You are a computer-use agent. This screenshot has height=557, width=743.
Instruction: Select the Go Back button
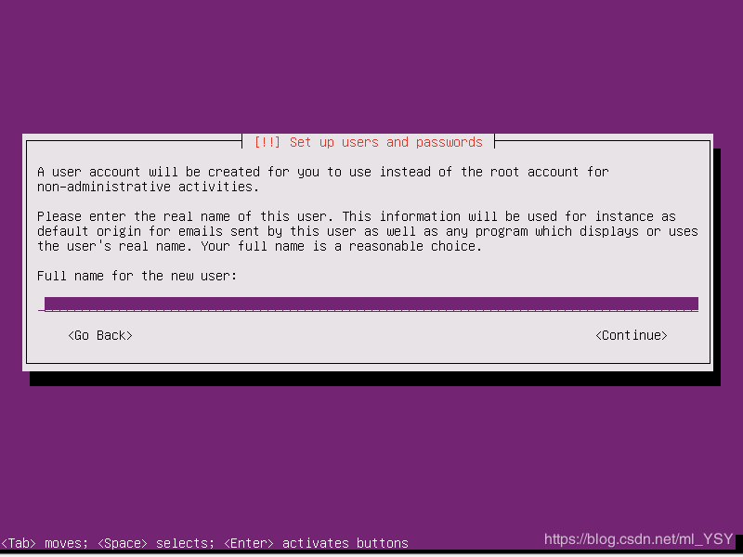click(x=100, y=335)
